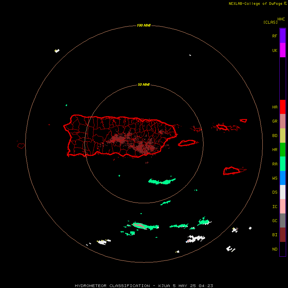
Task: Click the WS legend label
Action: (275, 178)
